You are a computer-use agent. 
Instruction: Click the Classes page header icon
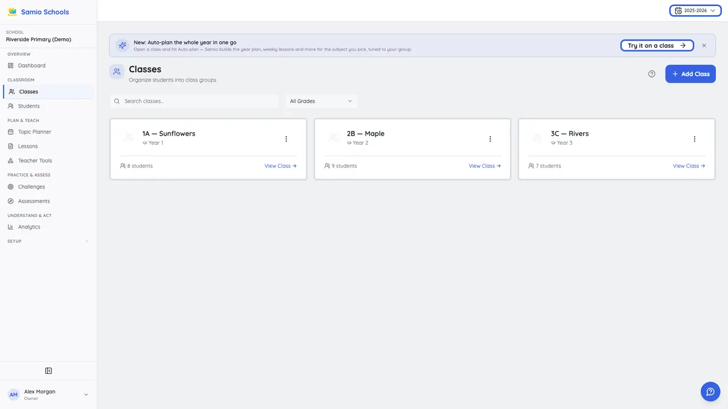click(x=116, y=71)
